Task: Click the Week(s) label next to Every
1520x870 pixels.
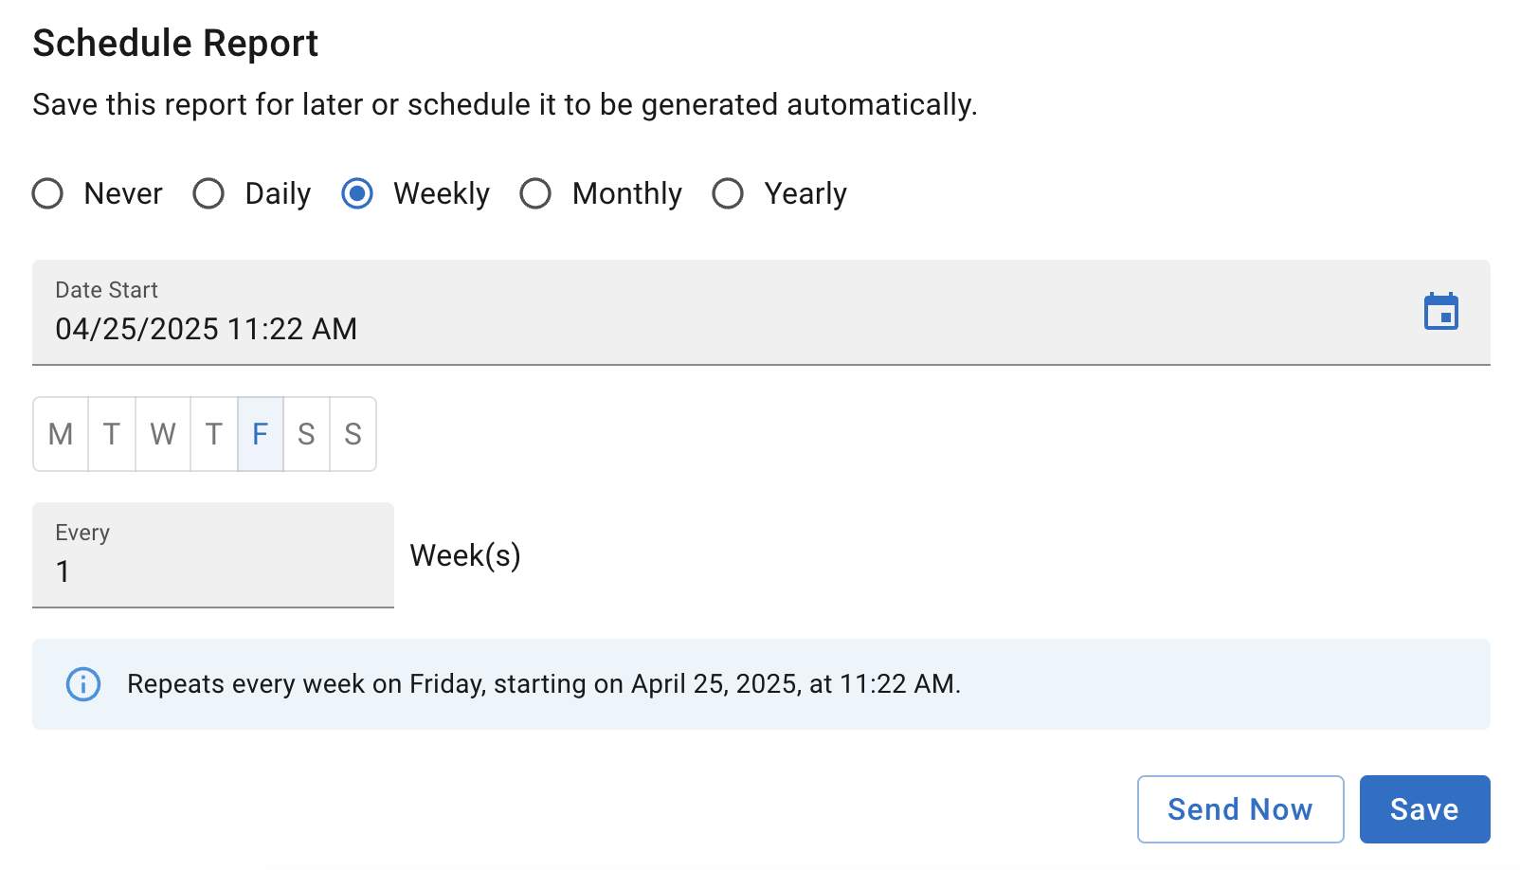Action: tap(464, 555)
